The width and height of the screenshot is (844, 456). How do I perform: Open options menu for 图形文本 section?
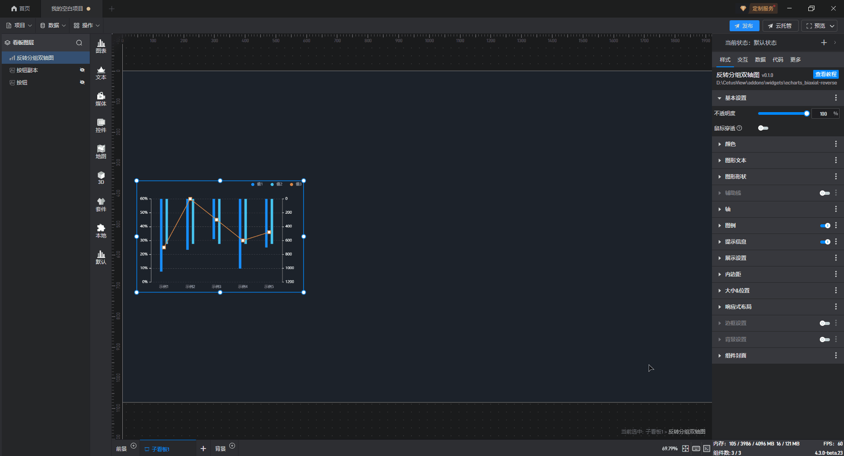coord(836,161)
